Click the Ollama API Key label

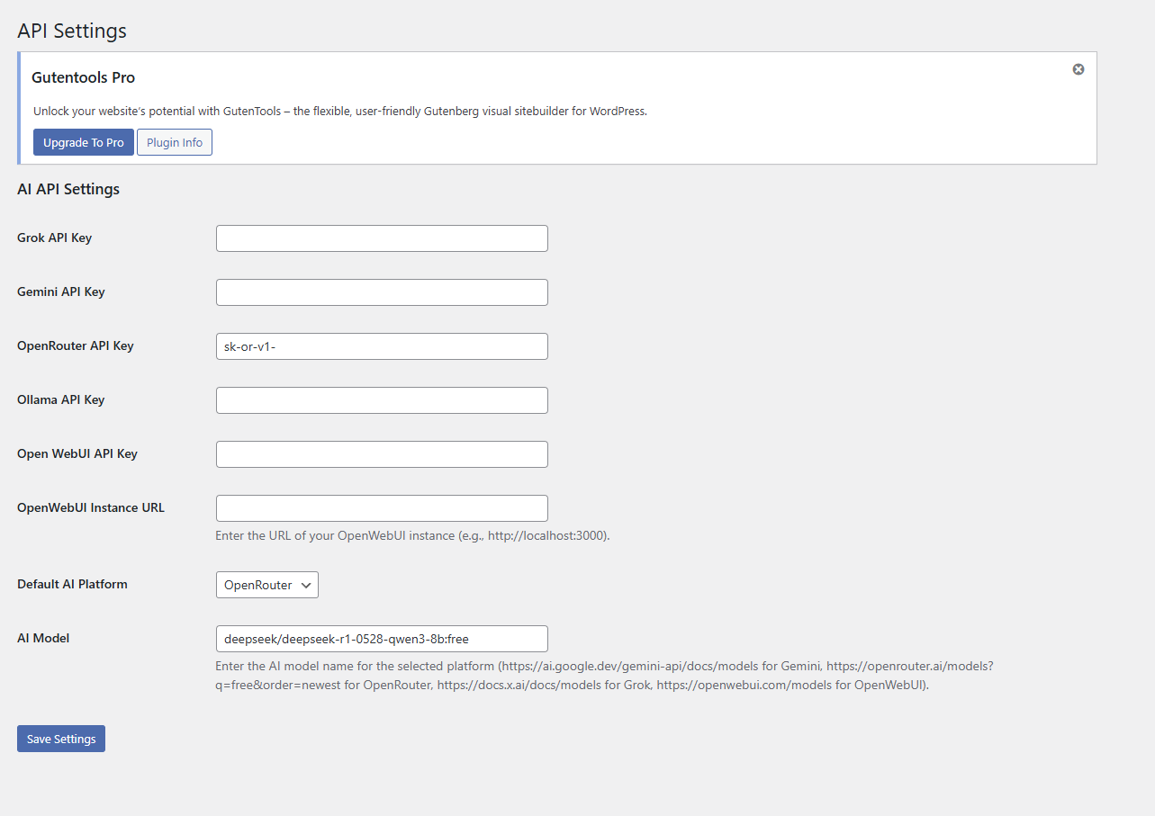click(60, 399)
